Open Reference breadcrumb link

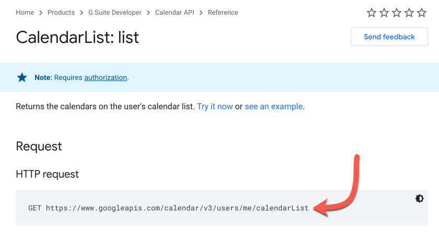[x=223, y=13]
